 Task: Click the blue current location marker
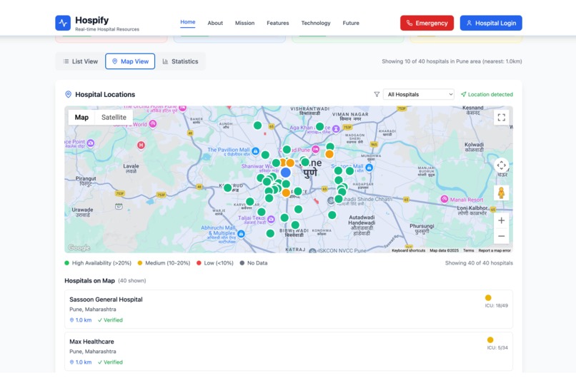[285, 173]
